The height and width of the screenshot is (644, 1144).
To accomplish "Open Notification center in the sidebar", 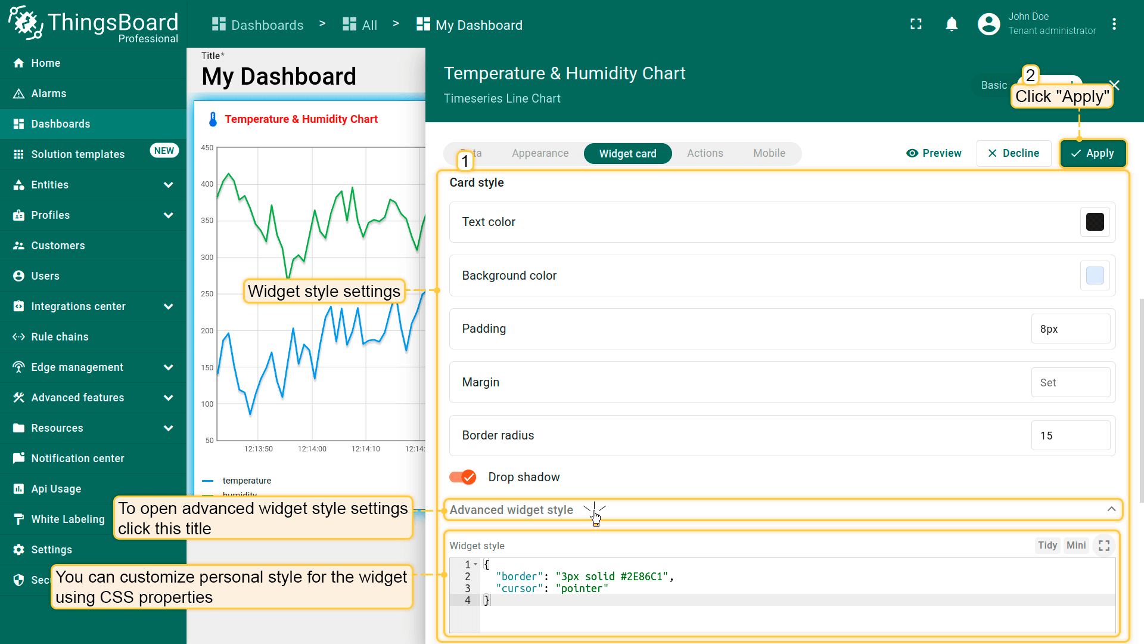I will 77,459.
